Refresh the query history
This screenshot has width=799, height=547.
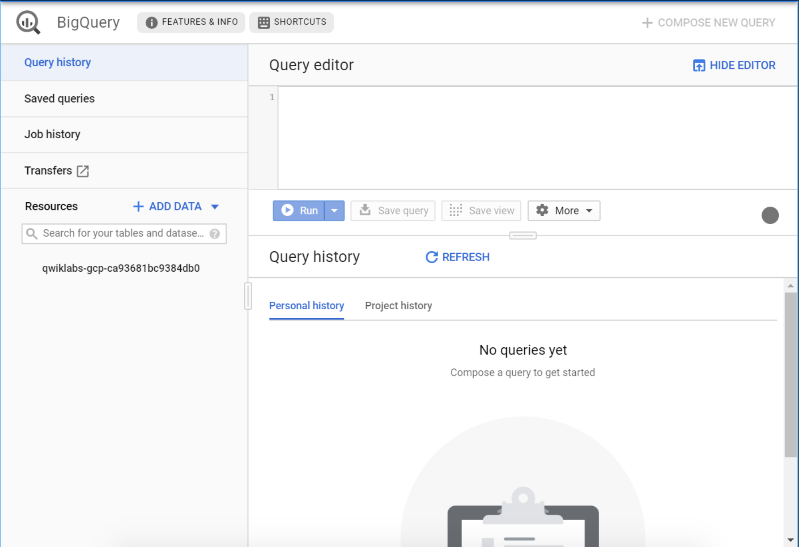pos(457,257)
